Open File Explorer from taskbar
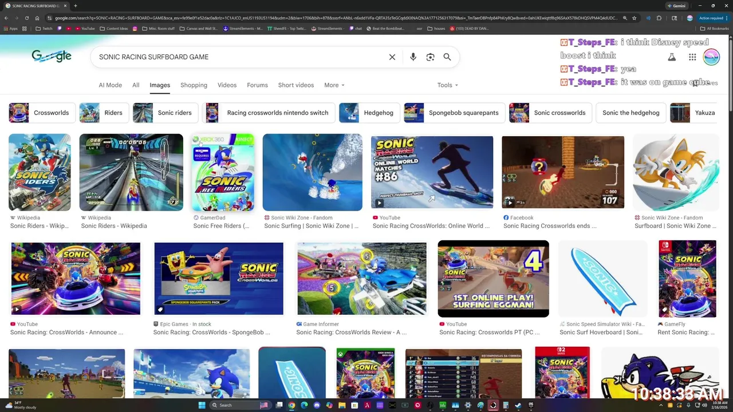733x412 pixels. 342,405
